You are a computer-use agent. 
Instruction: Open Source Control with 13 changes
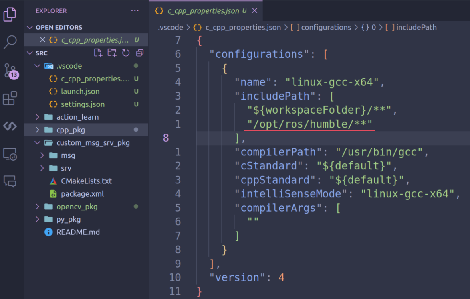[x=10, y=69]
